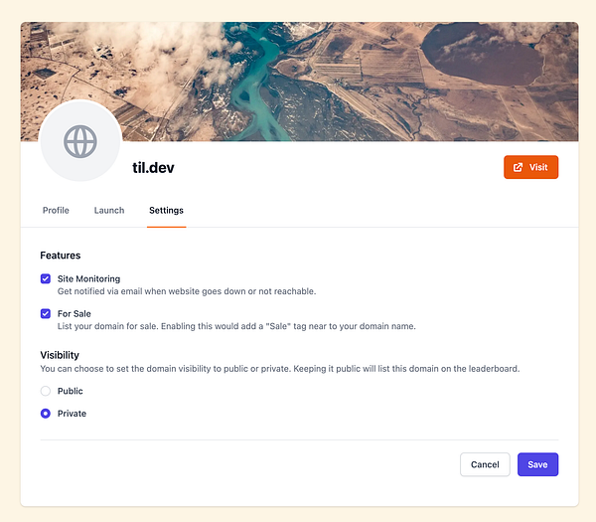Open the Launch tab

[109, 211]
